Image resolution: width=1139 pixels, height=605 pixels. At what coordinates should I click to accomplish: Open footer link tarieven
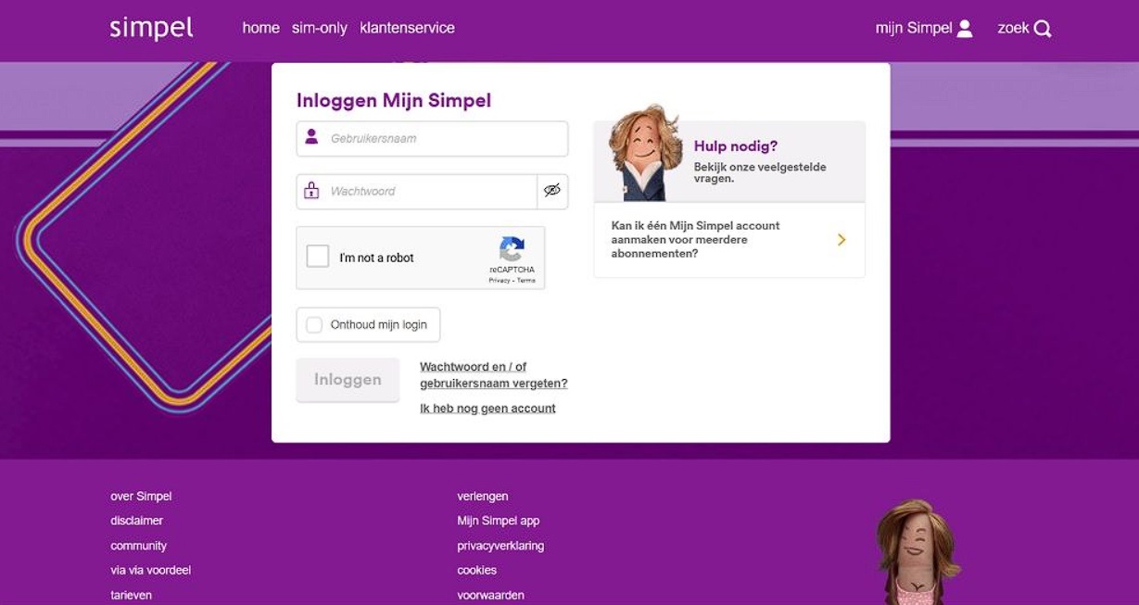[131, 596]
